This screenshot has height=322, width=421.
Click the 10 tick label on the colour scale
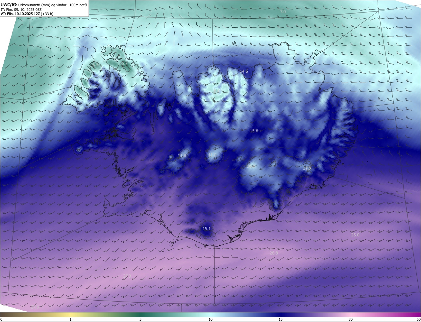click(x=210, y=319)
